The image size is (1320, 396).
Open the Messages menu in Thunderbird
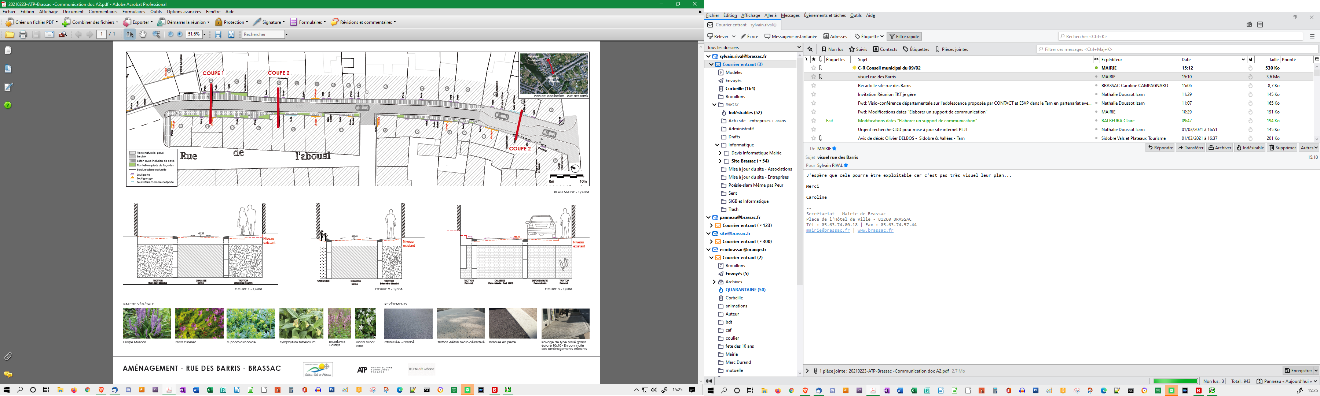pos(790,15)
